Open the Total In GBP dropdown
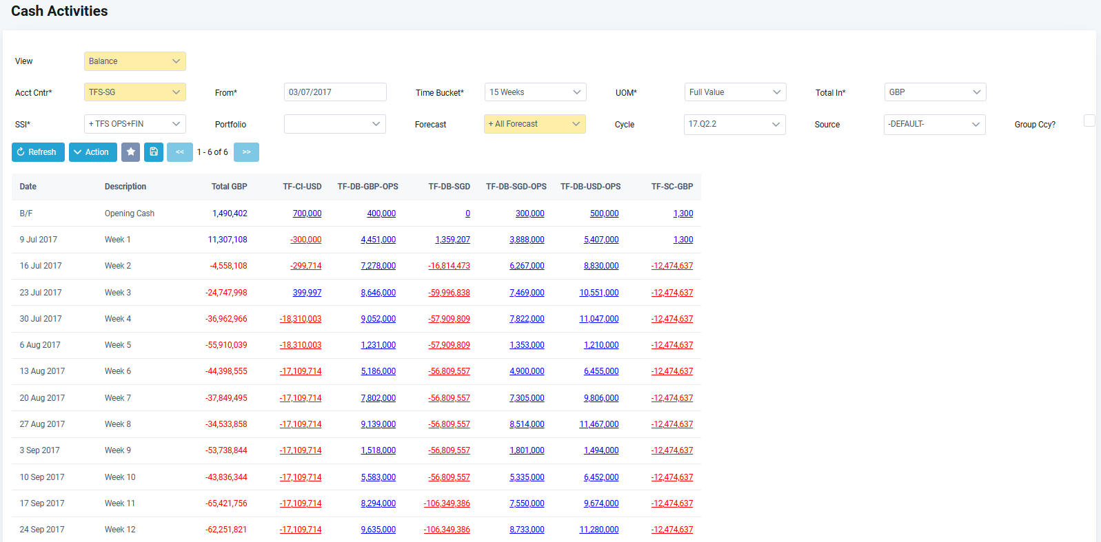The width and height of the screenshot is (1101, 542). (935, 92)
